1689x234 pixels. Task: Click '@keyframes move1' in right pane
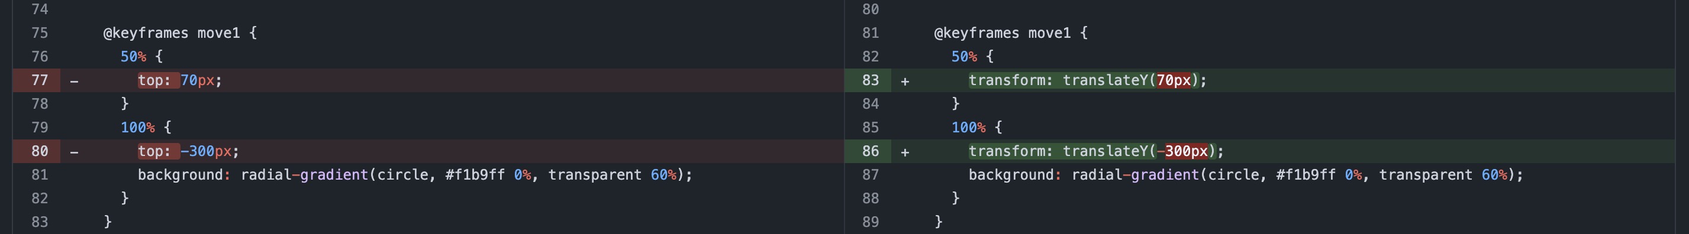tap(1003, 32)
